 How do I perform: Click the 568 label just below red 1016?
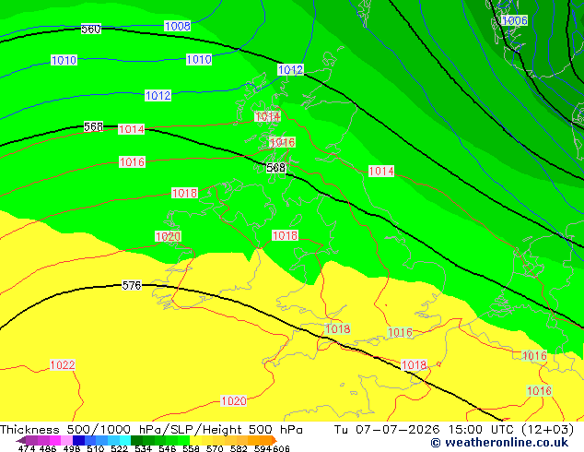[275, 168]
